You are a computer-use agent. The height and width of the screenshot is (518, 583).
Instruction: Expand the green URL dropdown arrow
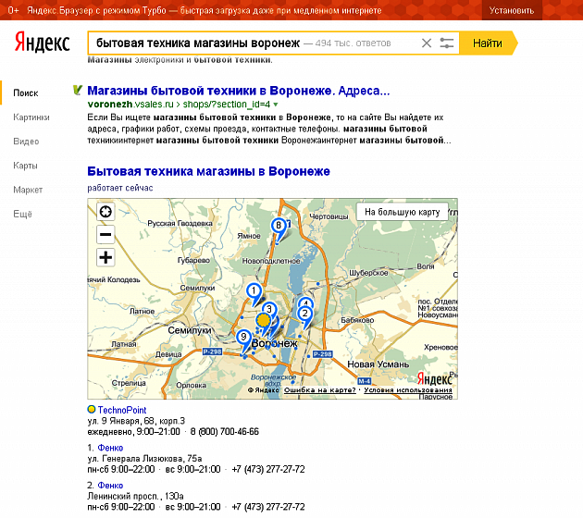tap(276, 105)
